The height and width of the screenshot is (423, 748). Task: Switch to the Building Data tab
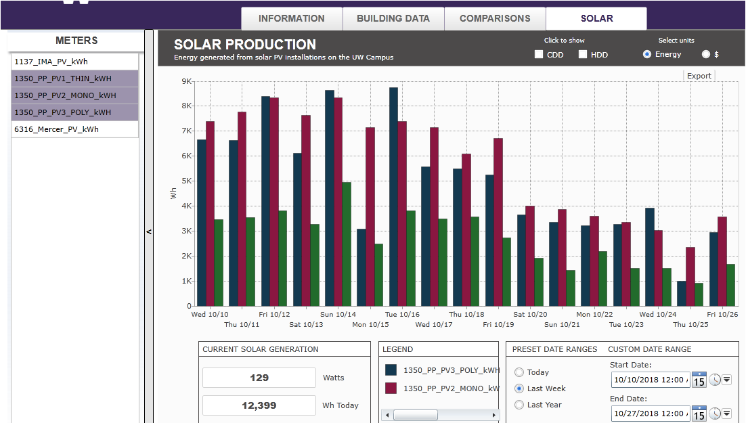[x=393, y=18]
